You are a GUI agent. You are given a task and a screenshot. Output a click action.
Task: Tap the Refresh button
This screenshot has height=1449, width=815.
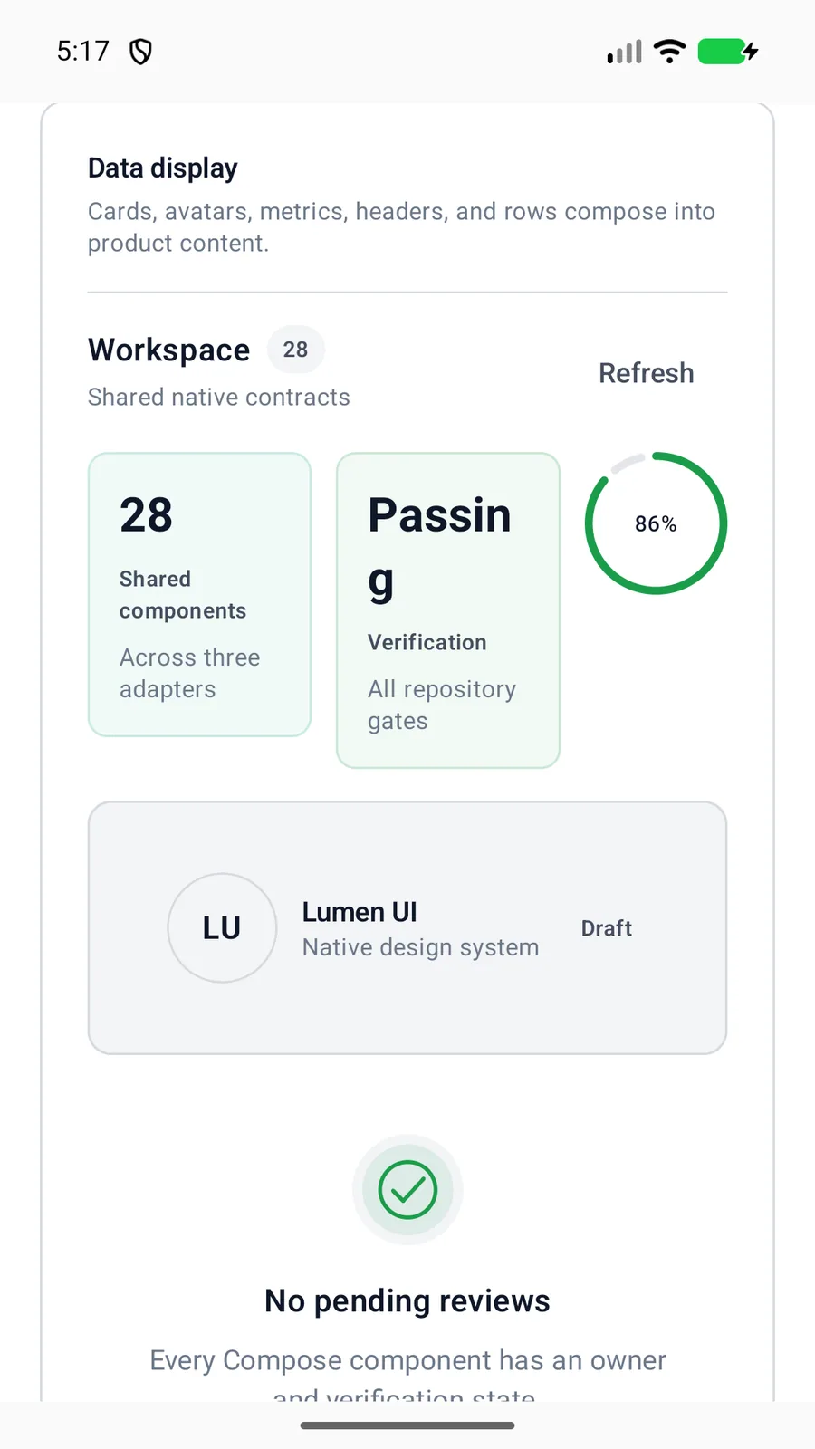[x=646, y=373]
